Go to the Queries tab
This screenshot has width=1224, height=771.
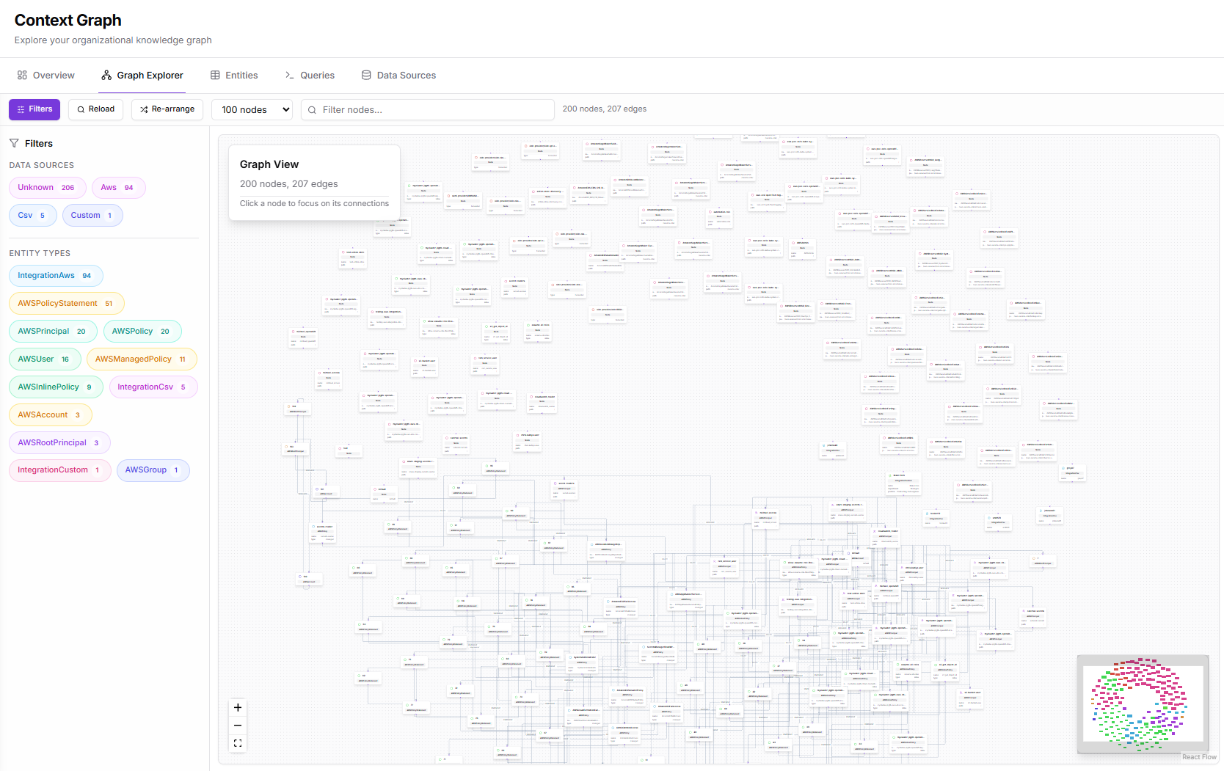tap(310, 76)
